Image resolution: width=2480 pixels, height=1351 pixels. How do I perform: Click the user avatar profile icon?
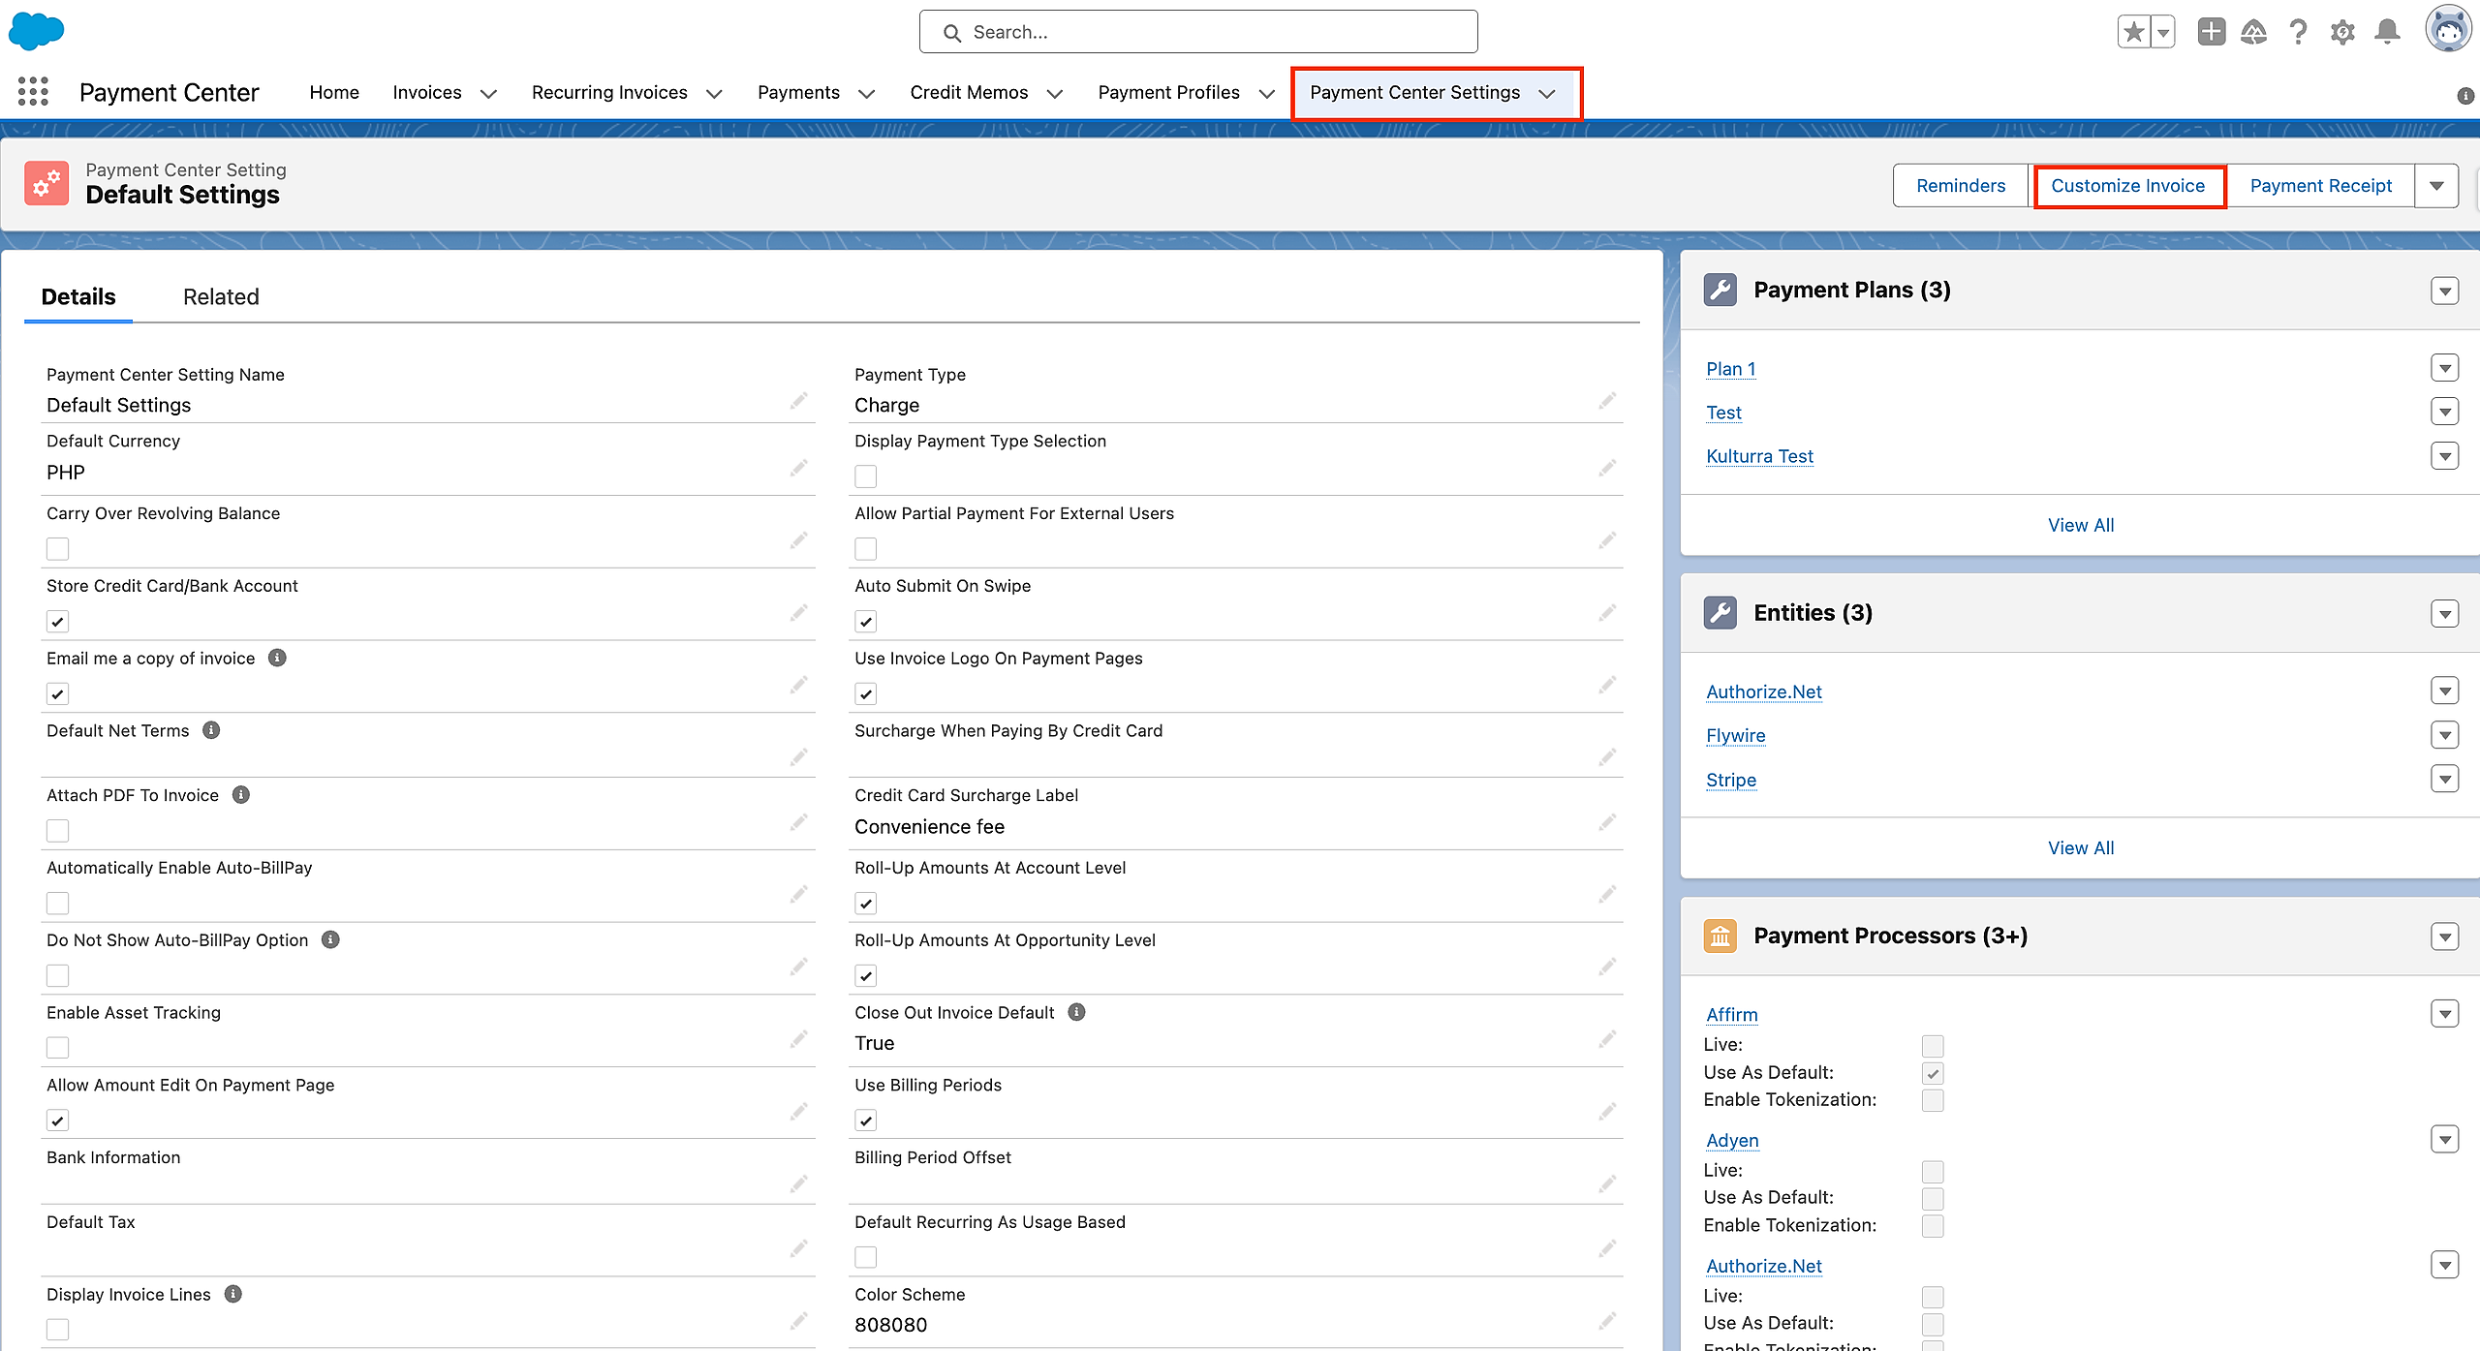coord(2447,30)
